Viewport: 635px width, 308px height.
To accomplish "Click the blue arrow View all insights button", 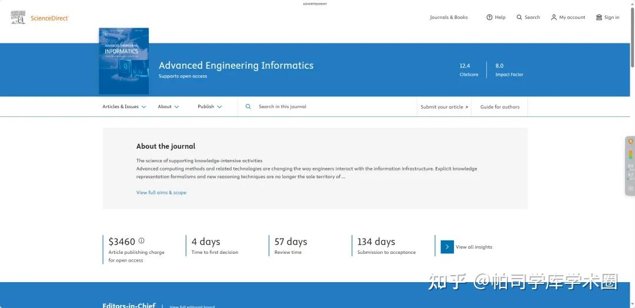I will [x=447, y=247].
